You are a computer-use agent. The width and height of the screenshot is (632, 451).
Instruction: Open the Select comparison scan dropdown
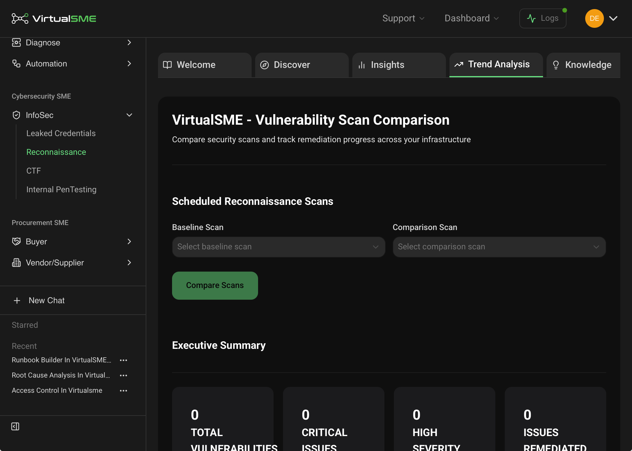coord(499,247)
